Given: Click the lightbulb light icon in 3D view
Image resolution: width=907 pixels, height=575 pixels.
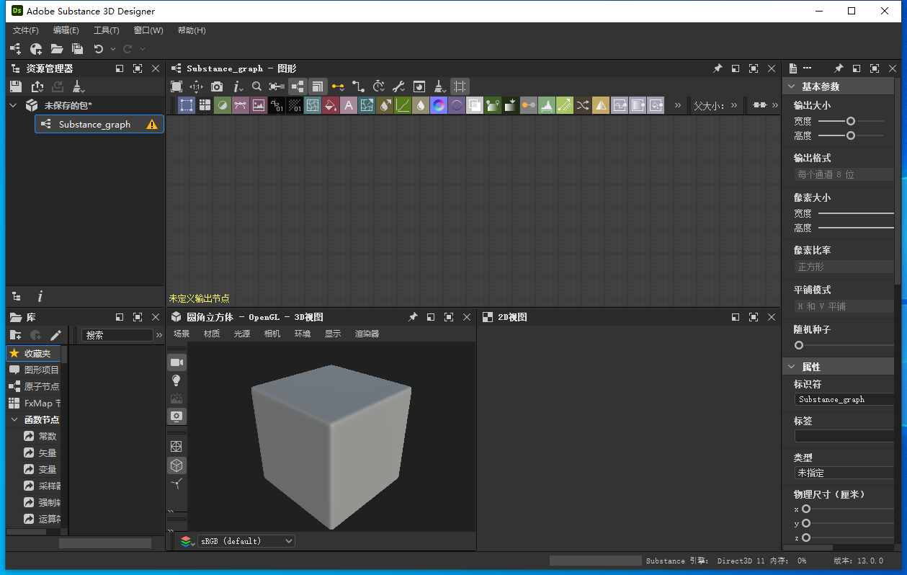Looking at the screenshot, I should pyautogui.click(x=177, y=380).
